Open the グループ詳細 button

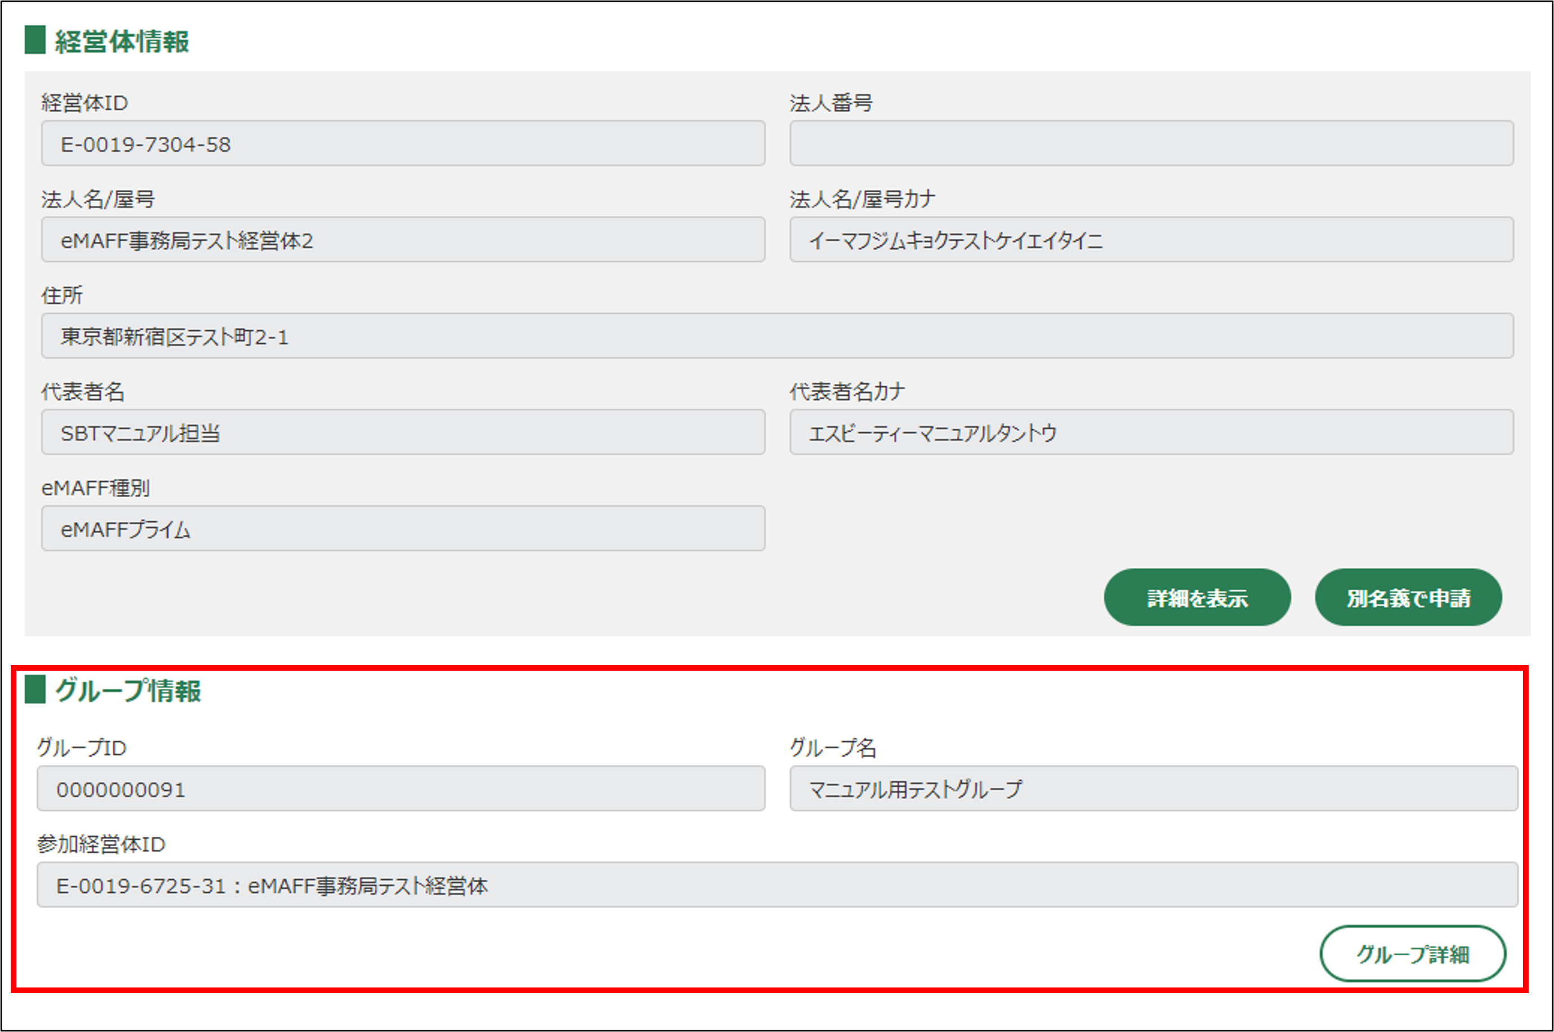pos(1412,954)
